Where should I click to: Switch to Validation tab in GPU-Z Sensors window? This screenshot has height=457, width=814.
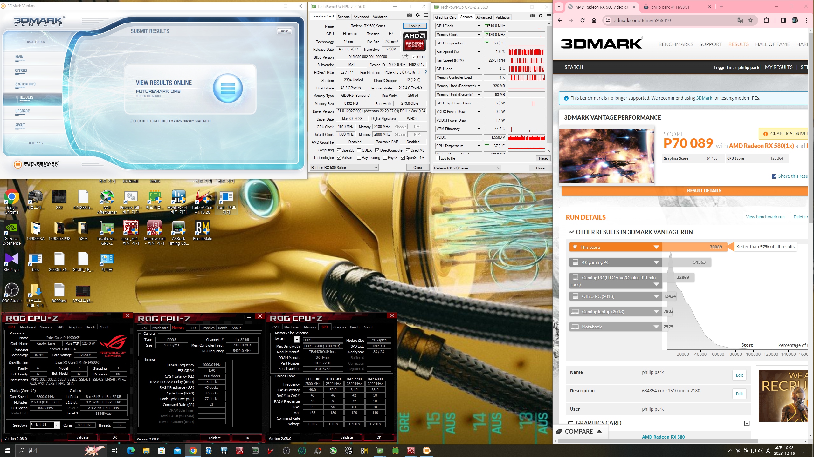[x=503, y=17]
